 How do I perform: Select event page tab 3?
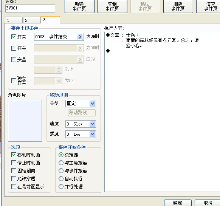[x=50, y=20]
